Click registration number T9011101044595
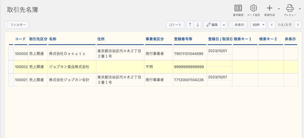304x138 pixels. click(190, 54)
